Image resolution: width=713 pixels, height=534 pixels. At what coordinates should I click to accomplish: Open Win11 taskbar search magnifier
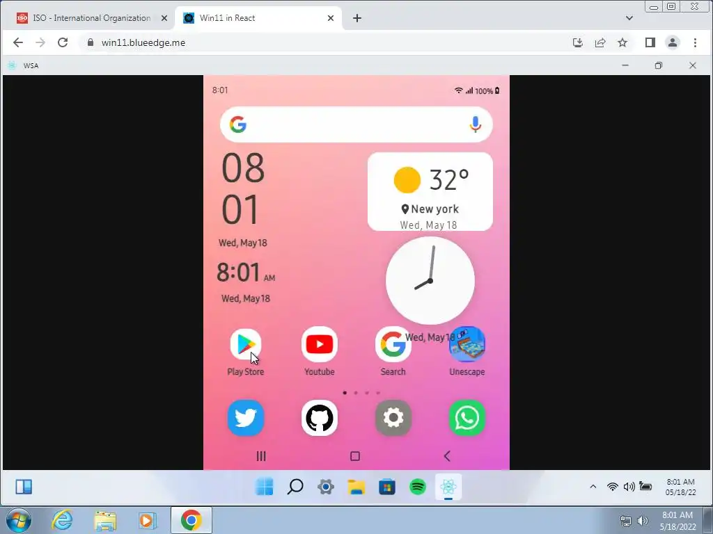point(295,487)
